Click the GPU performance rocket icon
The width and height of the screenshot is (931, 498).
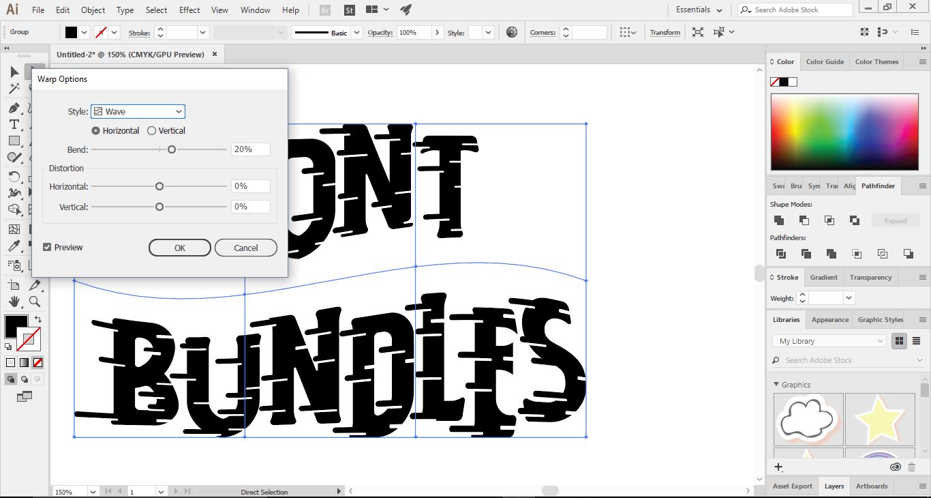click(406, 10)
